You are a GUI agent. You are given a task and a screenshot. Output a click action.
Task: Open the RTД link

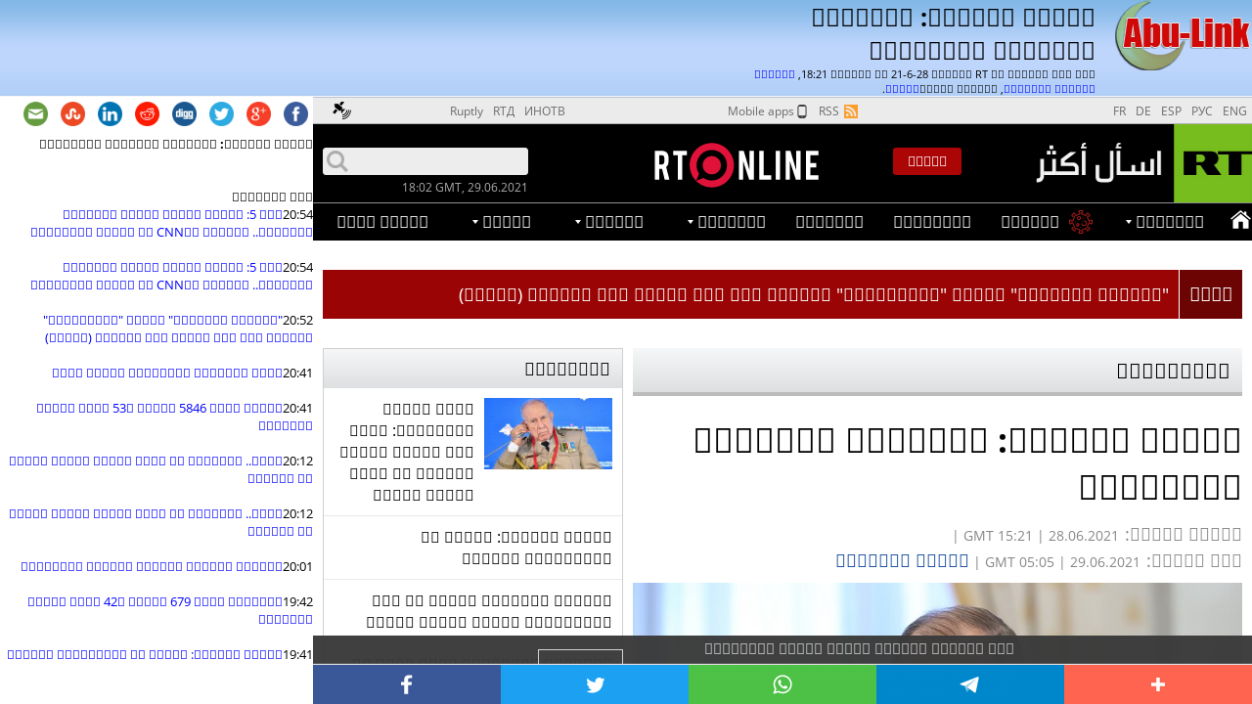pyautogui.click(x=504, y=111)
